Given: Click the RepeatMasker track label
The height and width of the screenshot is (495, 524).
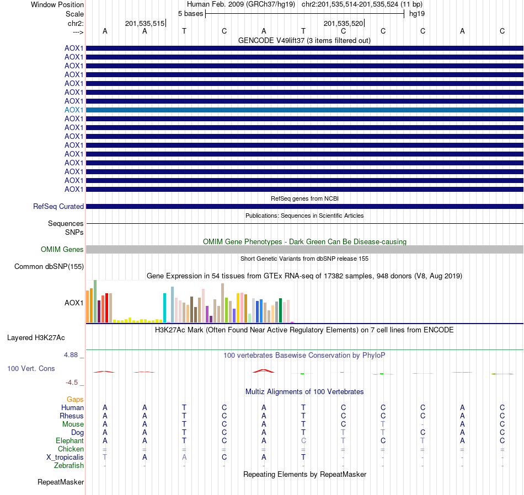Looking at the screenshot, I should pos(61,482).
